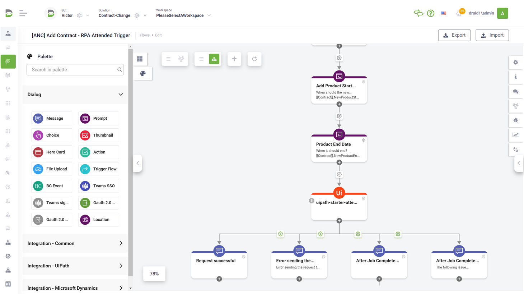Open palette color icon below grid button
Image resolution: width=524 pixels, height=294 pixels.
(143, 74)
